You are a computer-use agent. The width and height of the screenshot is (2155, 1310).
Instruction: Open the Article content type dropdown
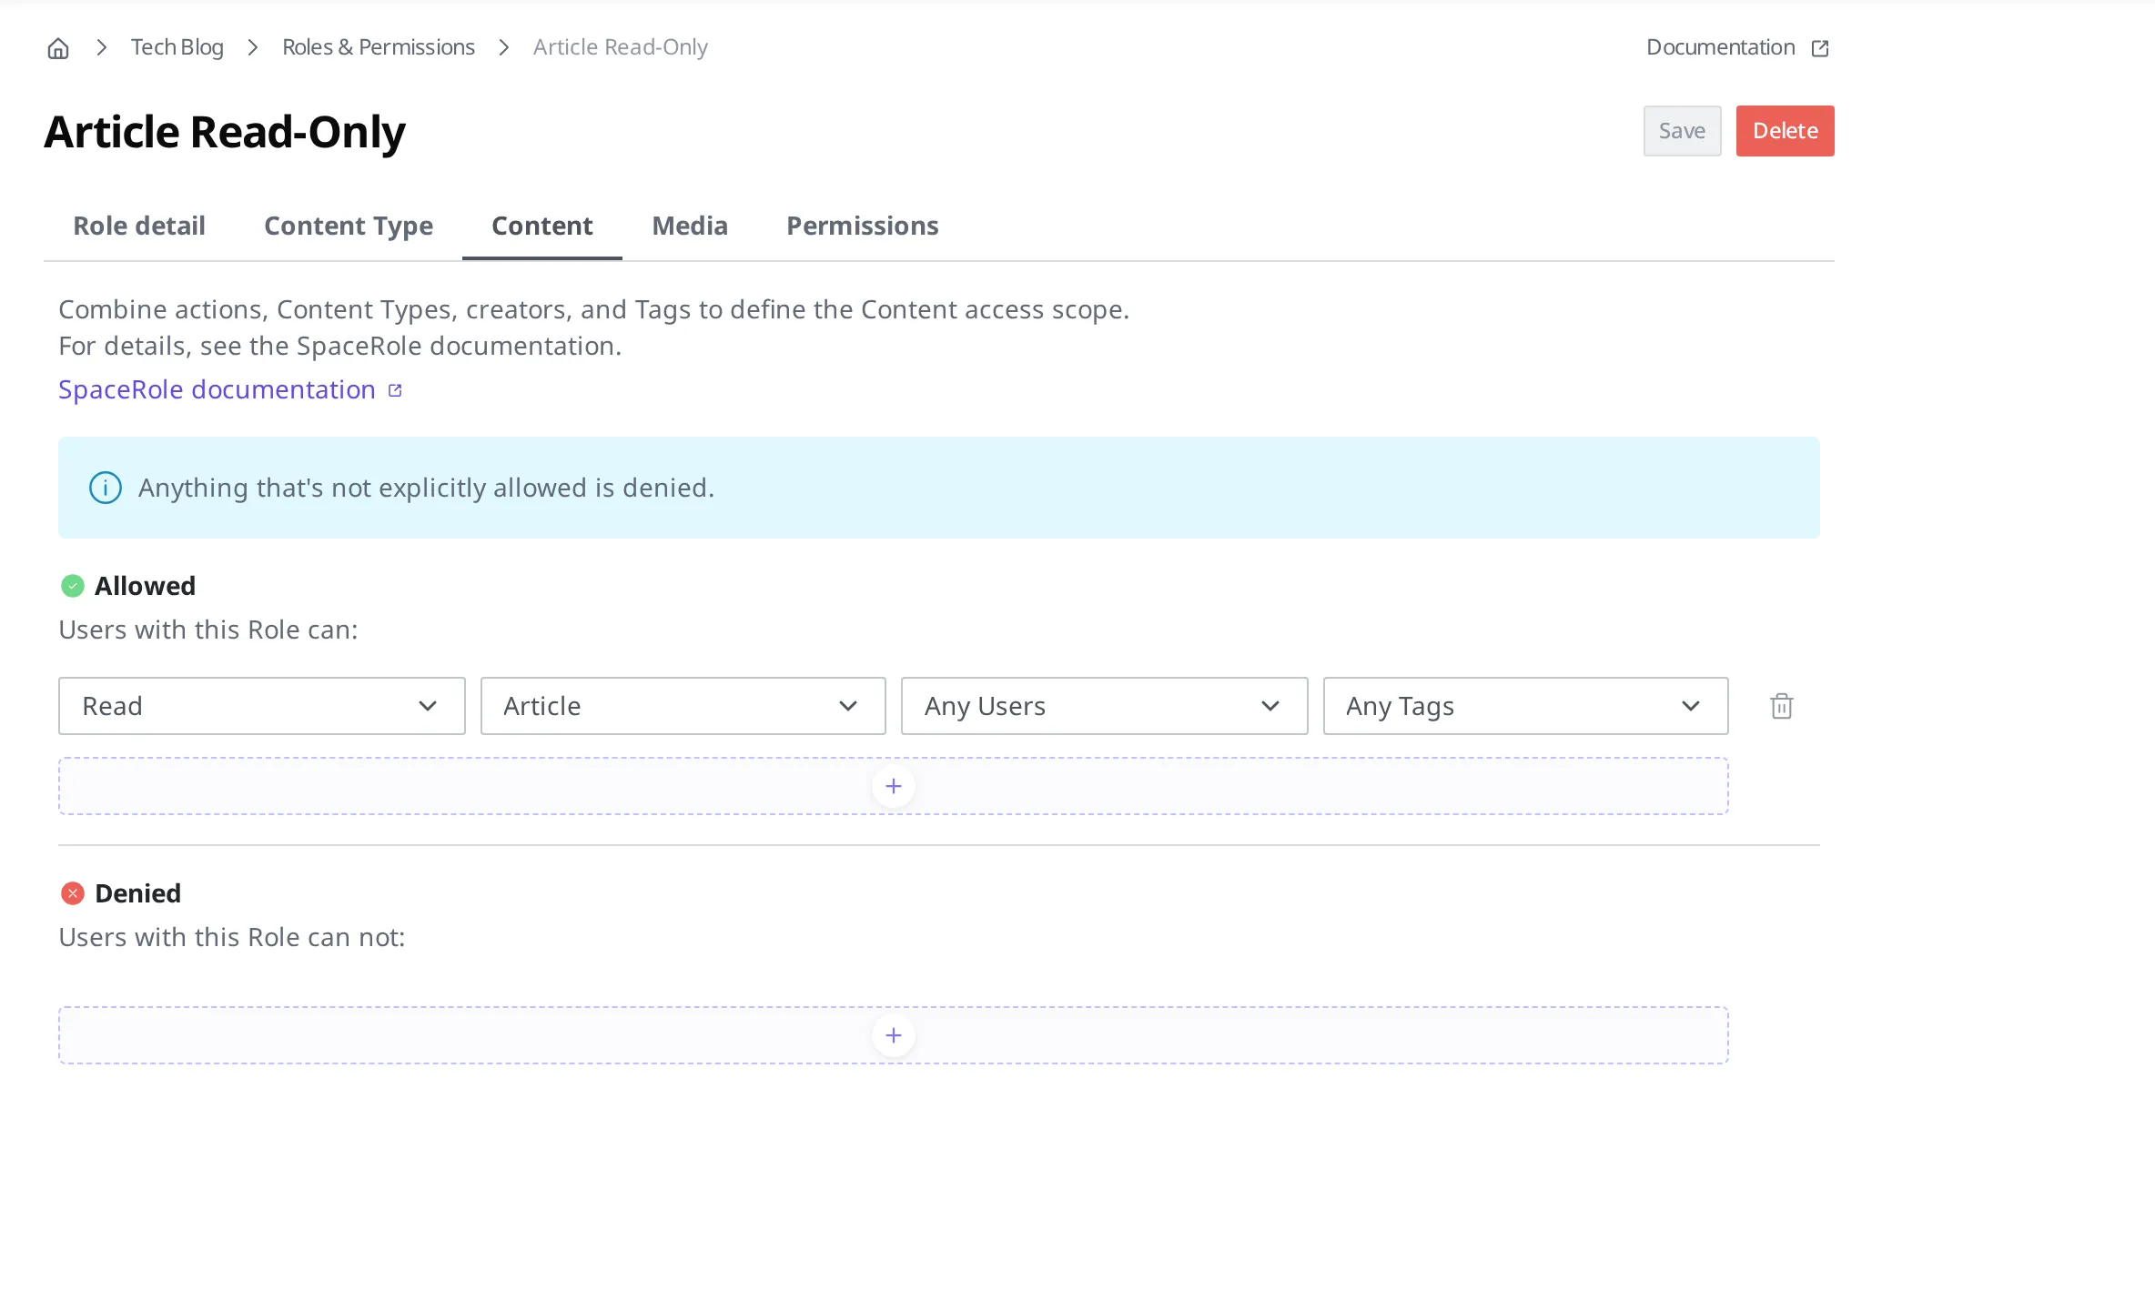[683, 706]
